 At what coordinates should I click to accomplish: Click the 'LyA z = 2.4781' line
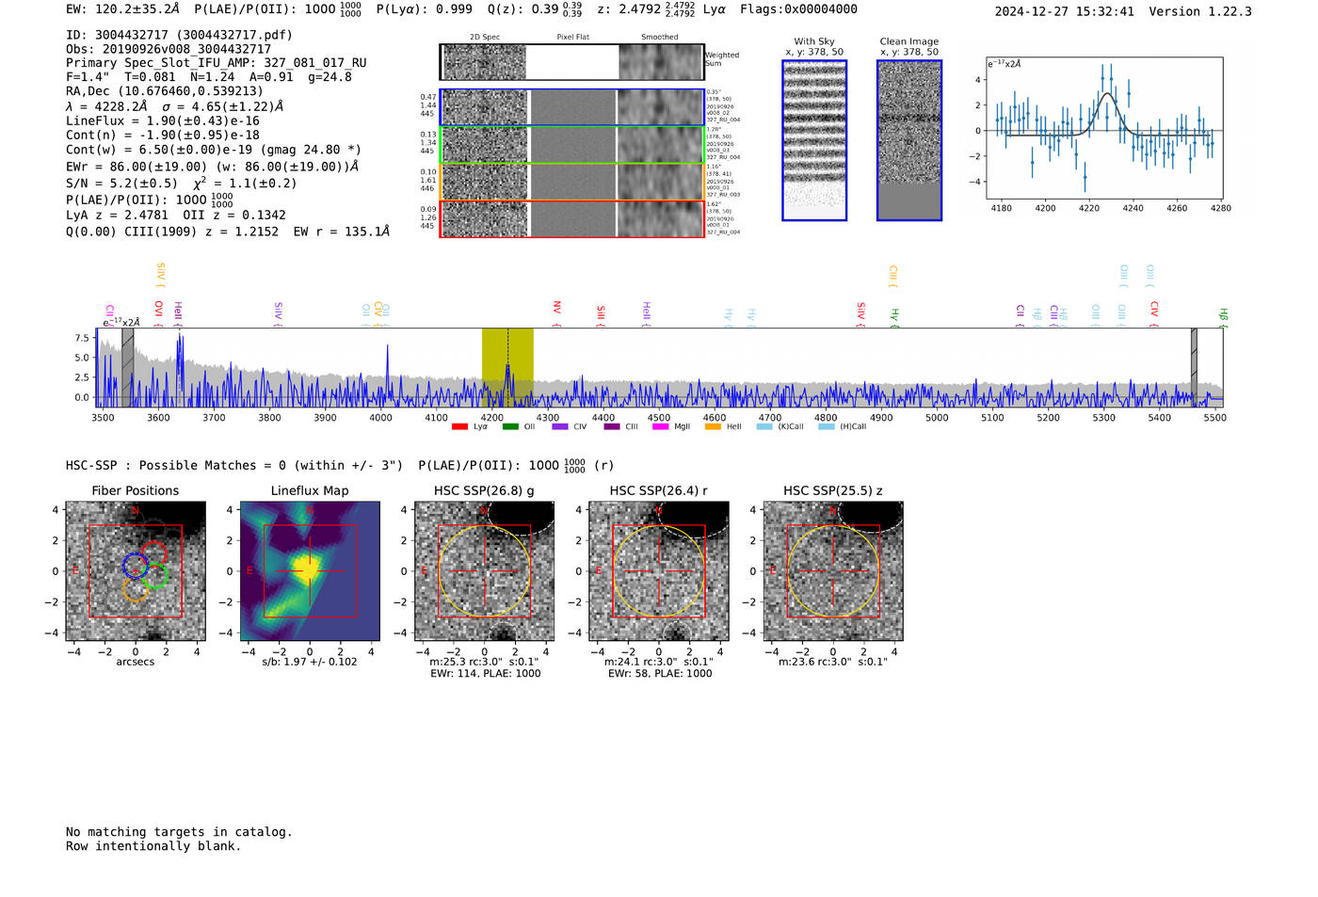175,215
